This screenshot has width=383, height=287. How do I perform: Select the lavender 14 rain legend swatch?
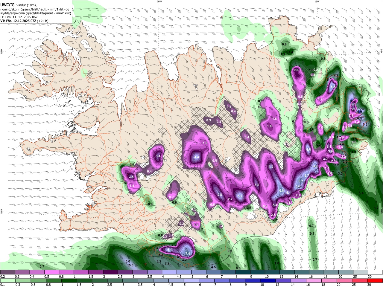coord(298,280)
